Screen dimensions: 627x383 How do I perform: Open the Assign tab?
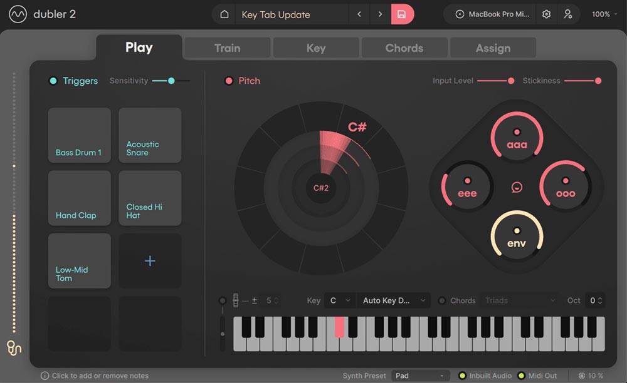(493, 48)
